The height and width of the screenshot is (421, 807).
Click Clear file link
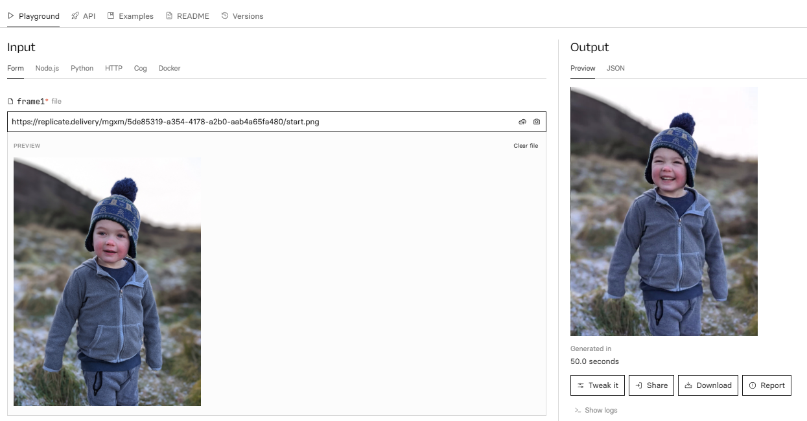point(526,146)
